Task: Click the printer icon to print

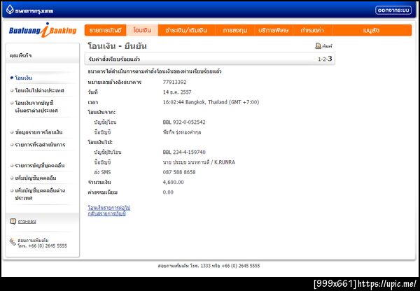Action: coord(318,46)
